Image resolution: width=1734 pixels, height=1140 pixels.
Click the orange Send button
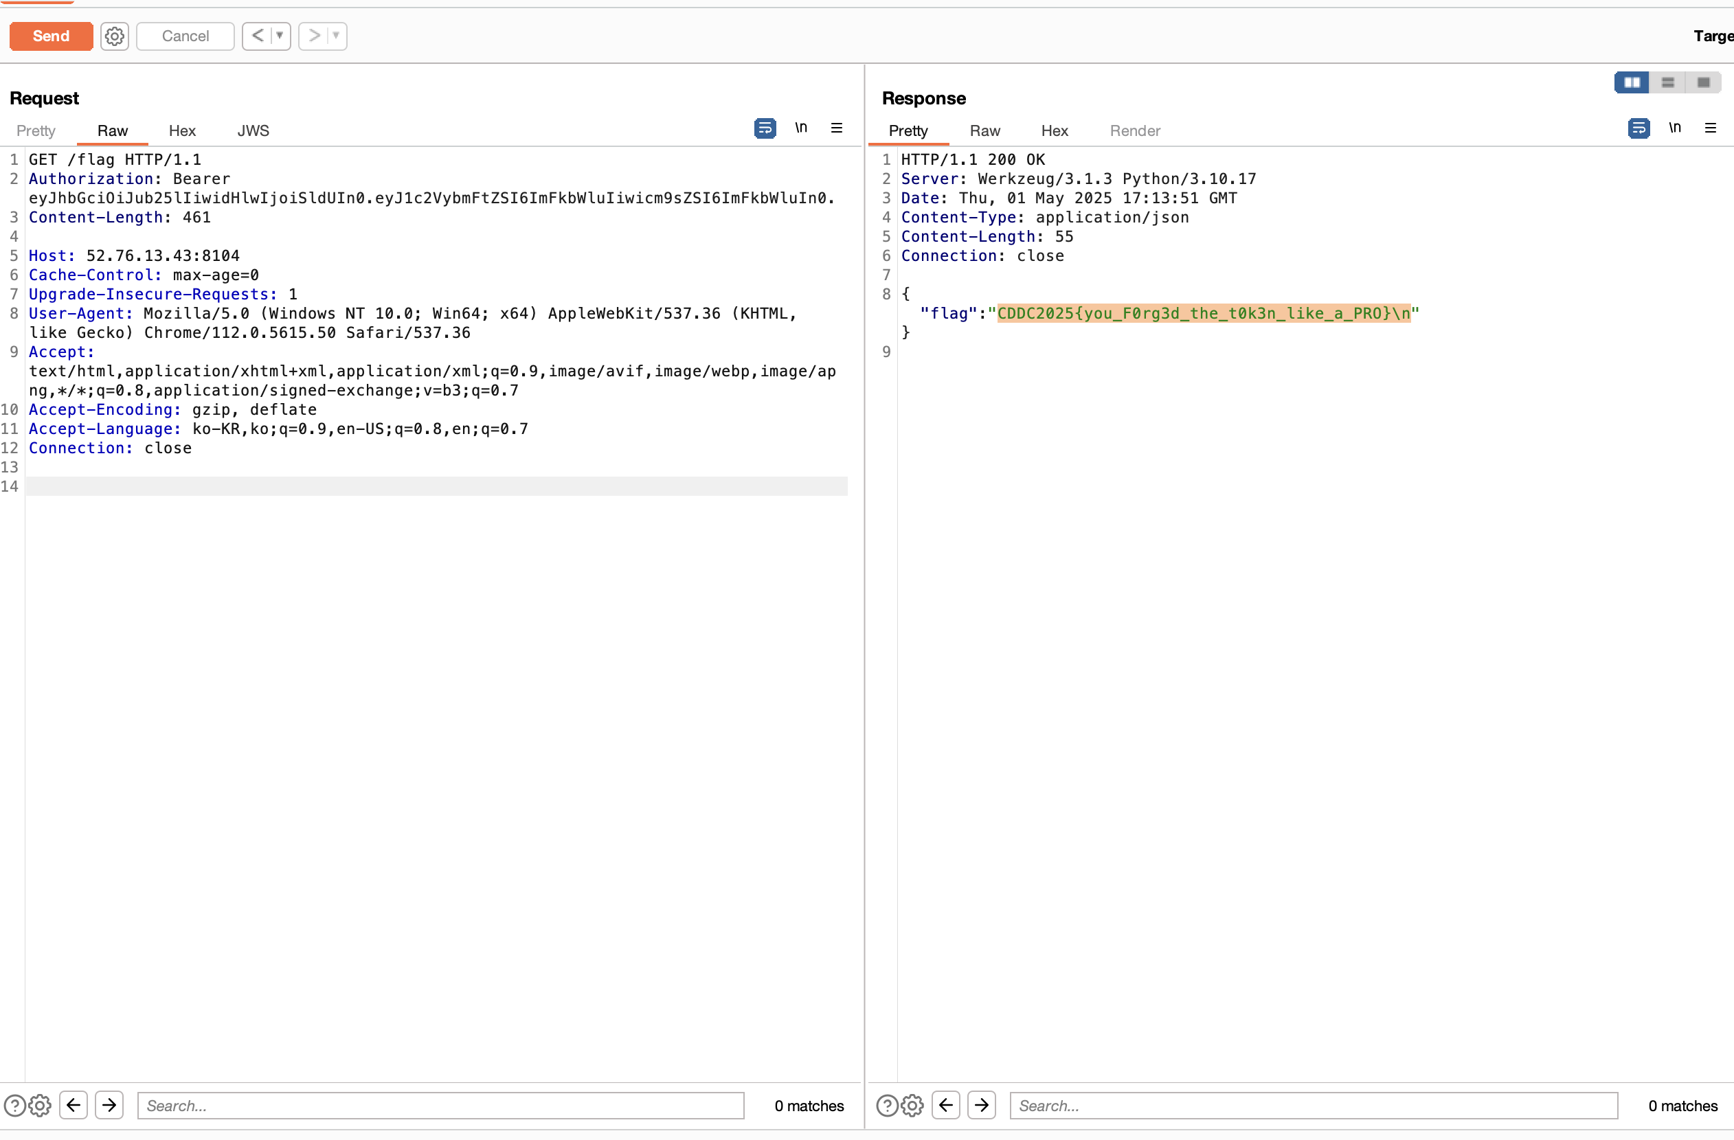[x=51, y=36]
